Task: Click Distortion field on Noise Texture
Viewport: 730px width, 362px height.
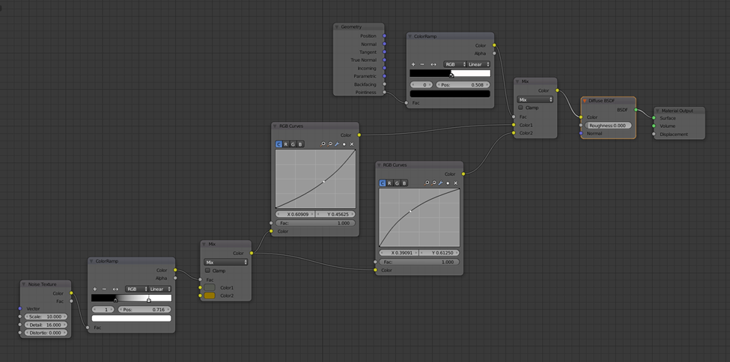Action: pos(46,333)
